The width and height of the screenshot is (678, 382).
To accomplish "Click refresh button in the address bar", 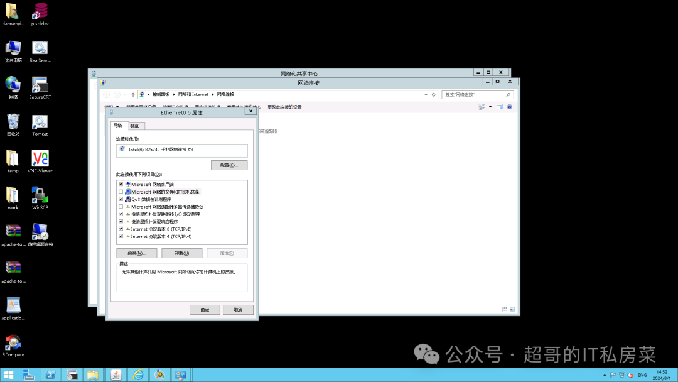I will click(x=434, y=94).
